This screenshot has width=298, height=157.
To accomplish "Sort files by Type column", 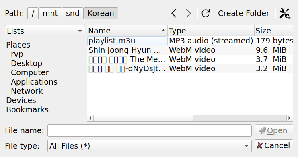I will (211, 31).
